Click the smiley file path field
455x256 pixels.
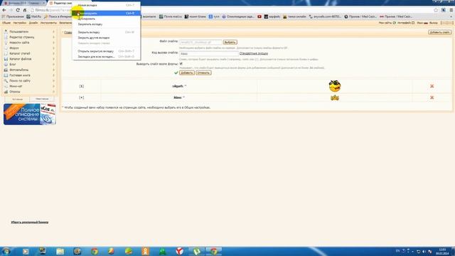tap(200, 43)
